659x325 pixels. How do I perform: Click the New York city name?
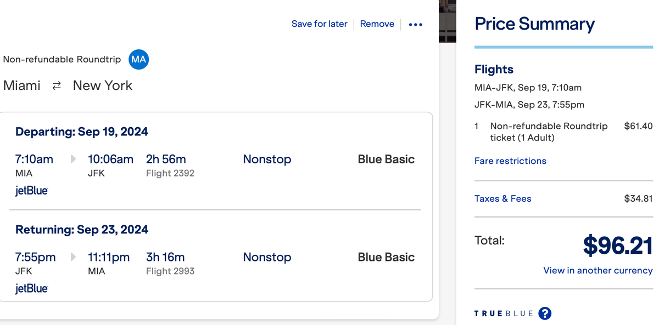click(103, 85)
